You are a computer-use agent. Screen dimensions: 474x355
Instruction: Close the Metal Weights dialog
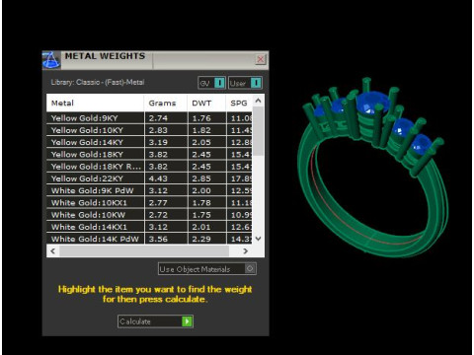[x=261, y=59]
